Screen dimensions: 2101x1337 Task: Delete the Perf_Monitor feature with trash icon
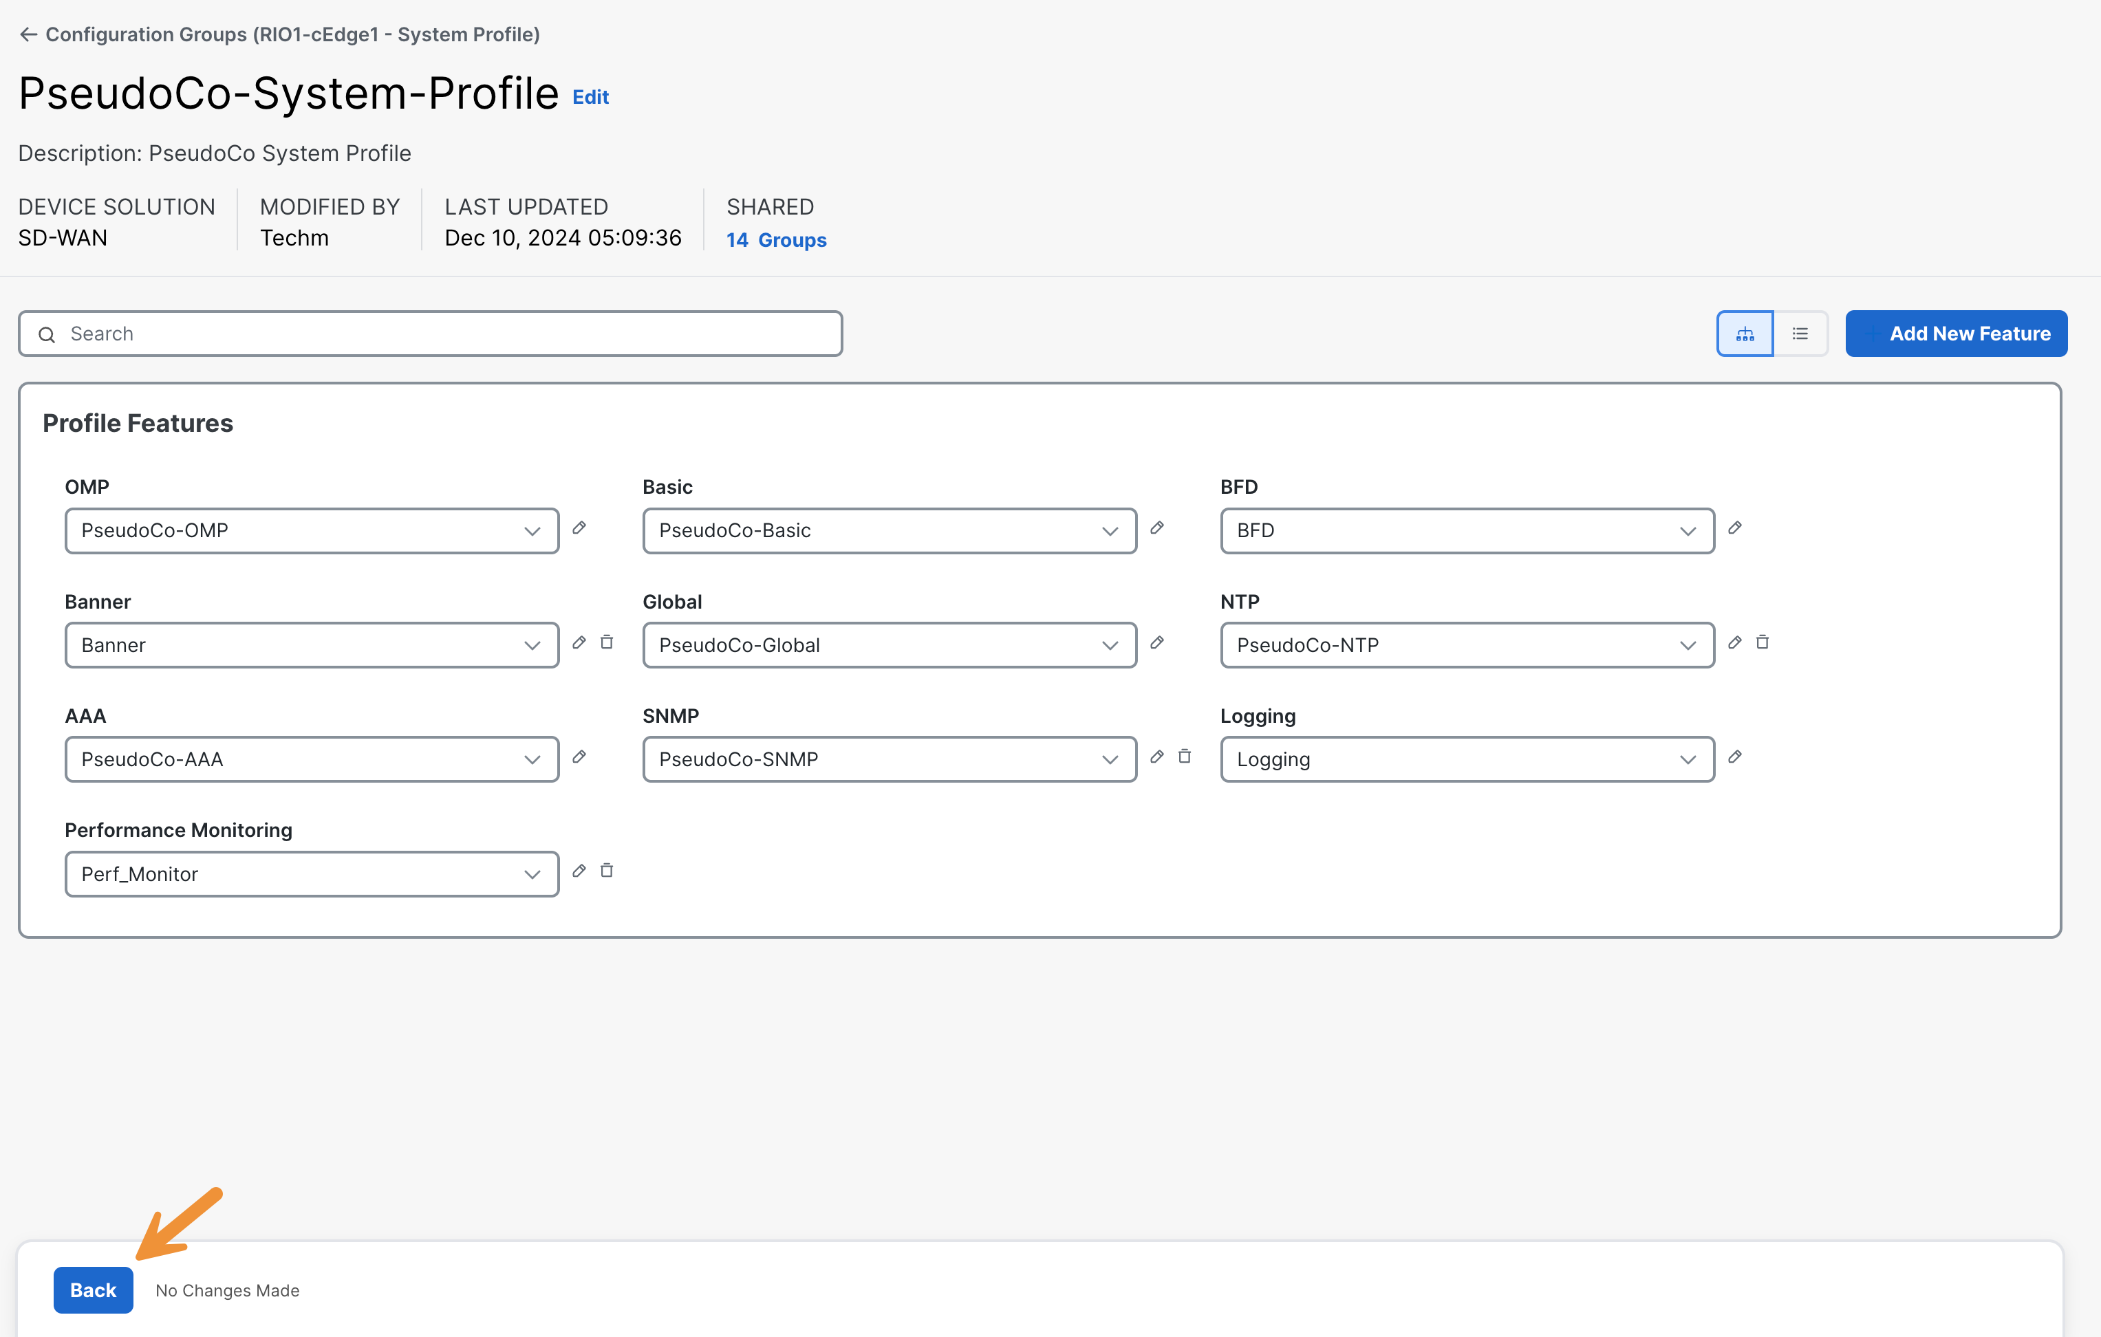[x=606, y=871]
